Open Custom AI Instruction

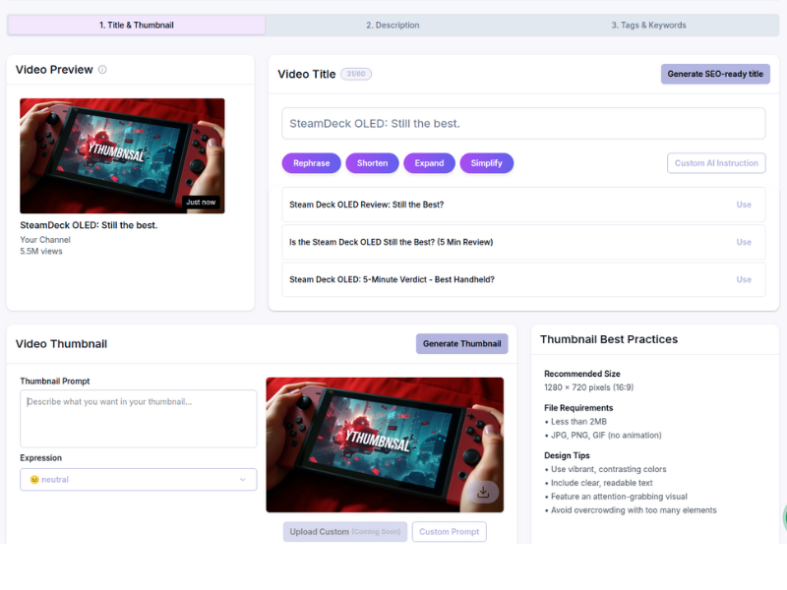click(x=716, y=163)
